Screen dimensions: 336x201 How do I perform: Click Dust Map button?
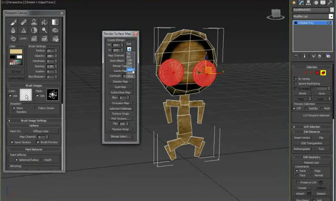[120, 87]
